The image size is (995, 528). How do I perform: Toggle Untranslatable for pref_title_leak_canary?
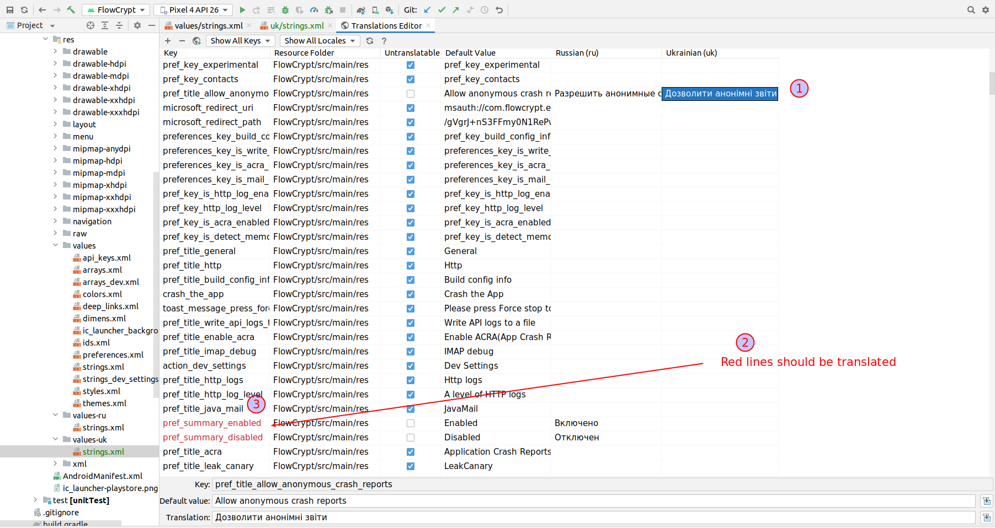[x=410, y=466]
